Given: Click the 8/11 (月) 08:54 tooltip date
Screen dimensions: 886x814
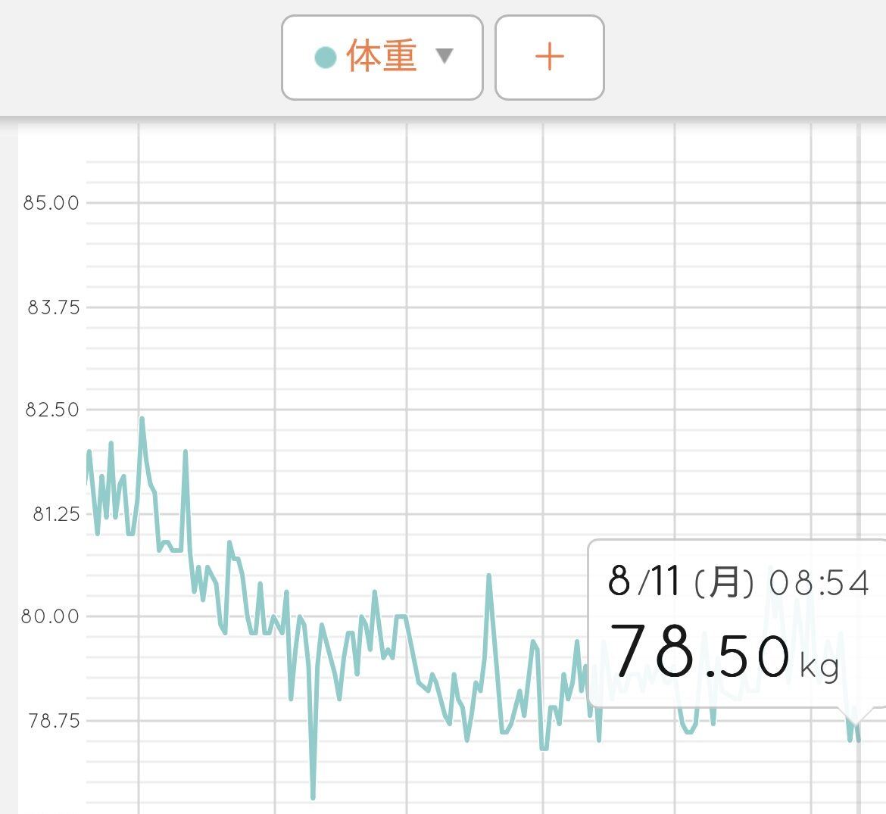Looking at the screenshot, I should point(738,582).
